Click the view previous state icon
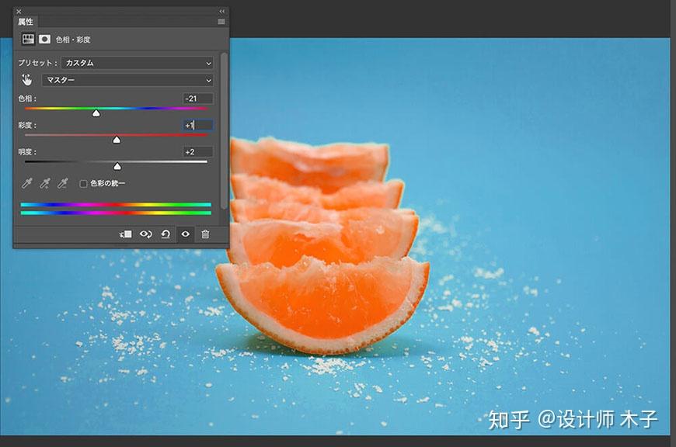 [x=146, y=234]
